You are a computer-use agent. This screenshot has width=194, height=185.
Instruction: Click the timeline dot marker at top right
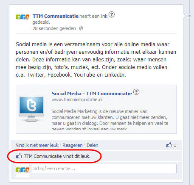(x=190, y=16)
